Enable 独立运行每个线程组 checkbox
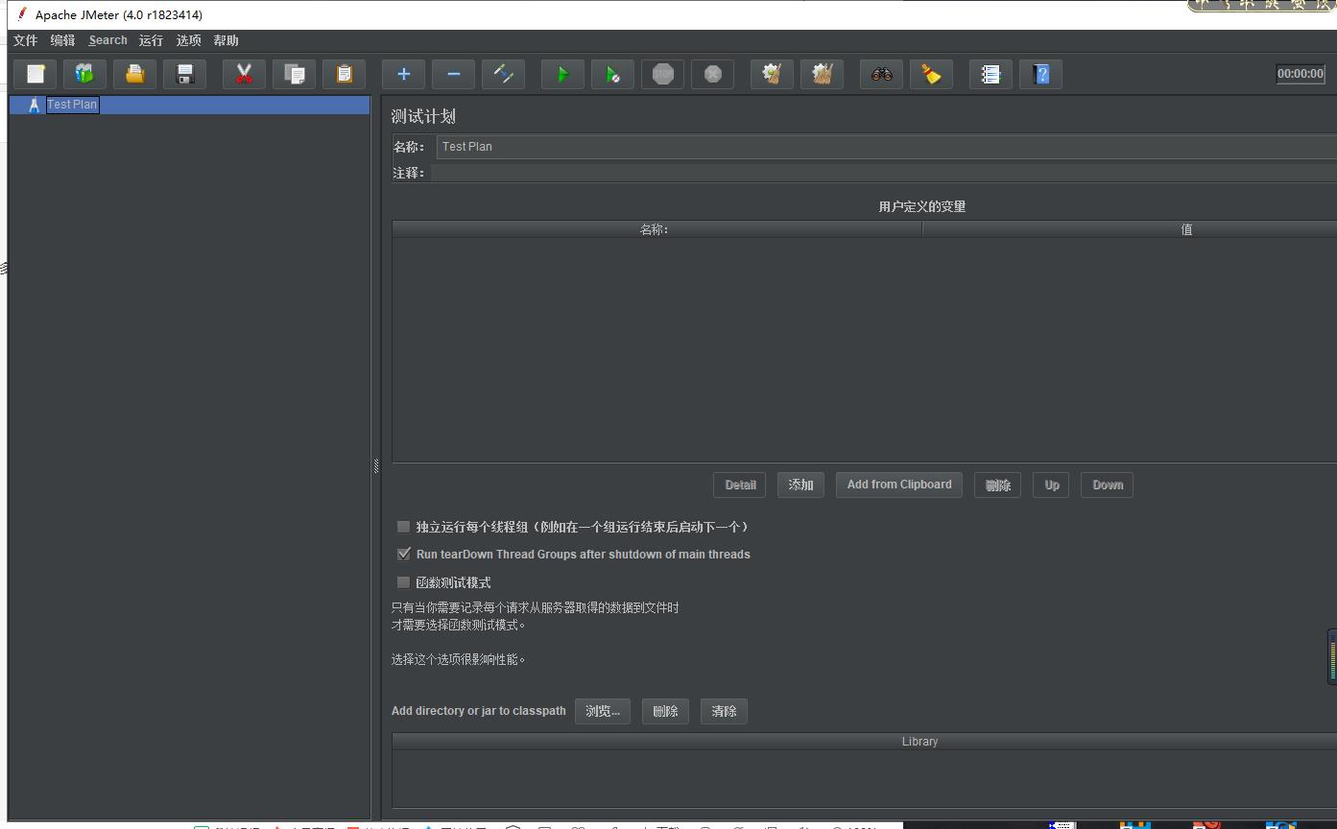This screenshot has width=1337, height=829. (x=404, y=527)
